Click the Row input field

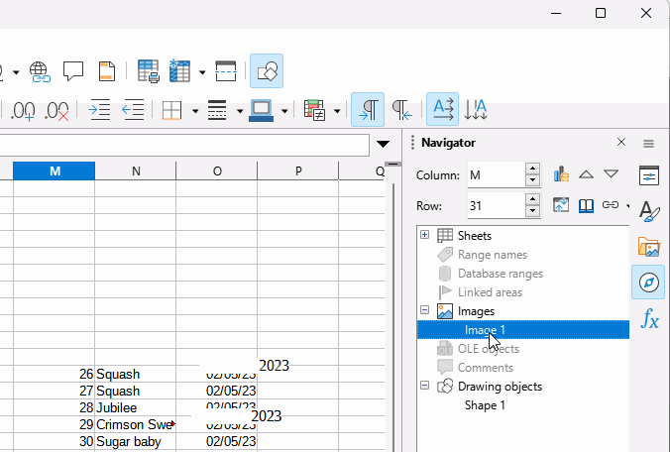pyautogui.click(x=497, y=205)
